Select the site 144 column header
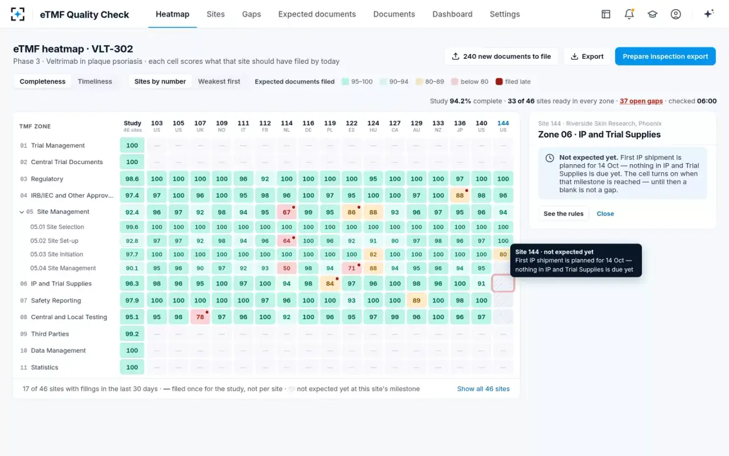The image size is (729, 456). [503, 126]
